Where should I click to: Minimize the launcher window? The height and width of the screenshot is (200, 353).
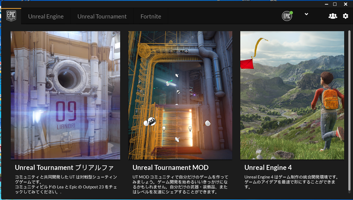326,4
